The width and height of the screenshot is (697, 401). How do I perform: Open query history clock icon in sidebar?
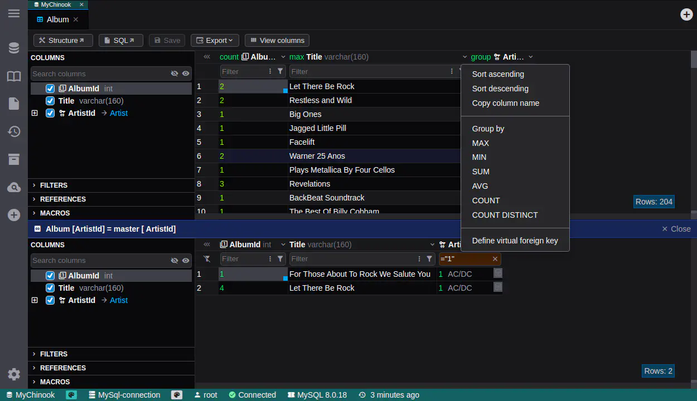pyautogui.click(x=14, y=131)
